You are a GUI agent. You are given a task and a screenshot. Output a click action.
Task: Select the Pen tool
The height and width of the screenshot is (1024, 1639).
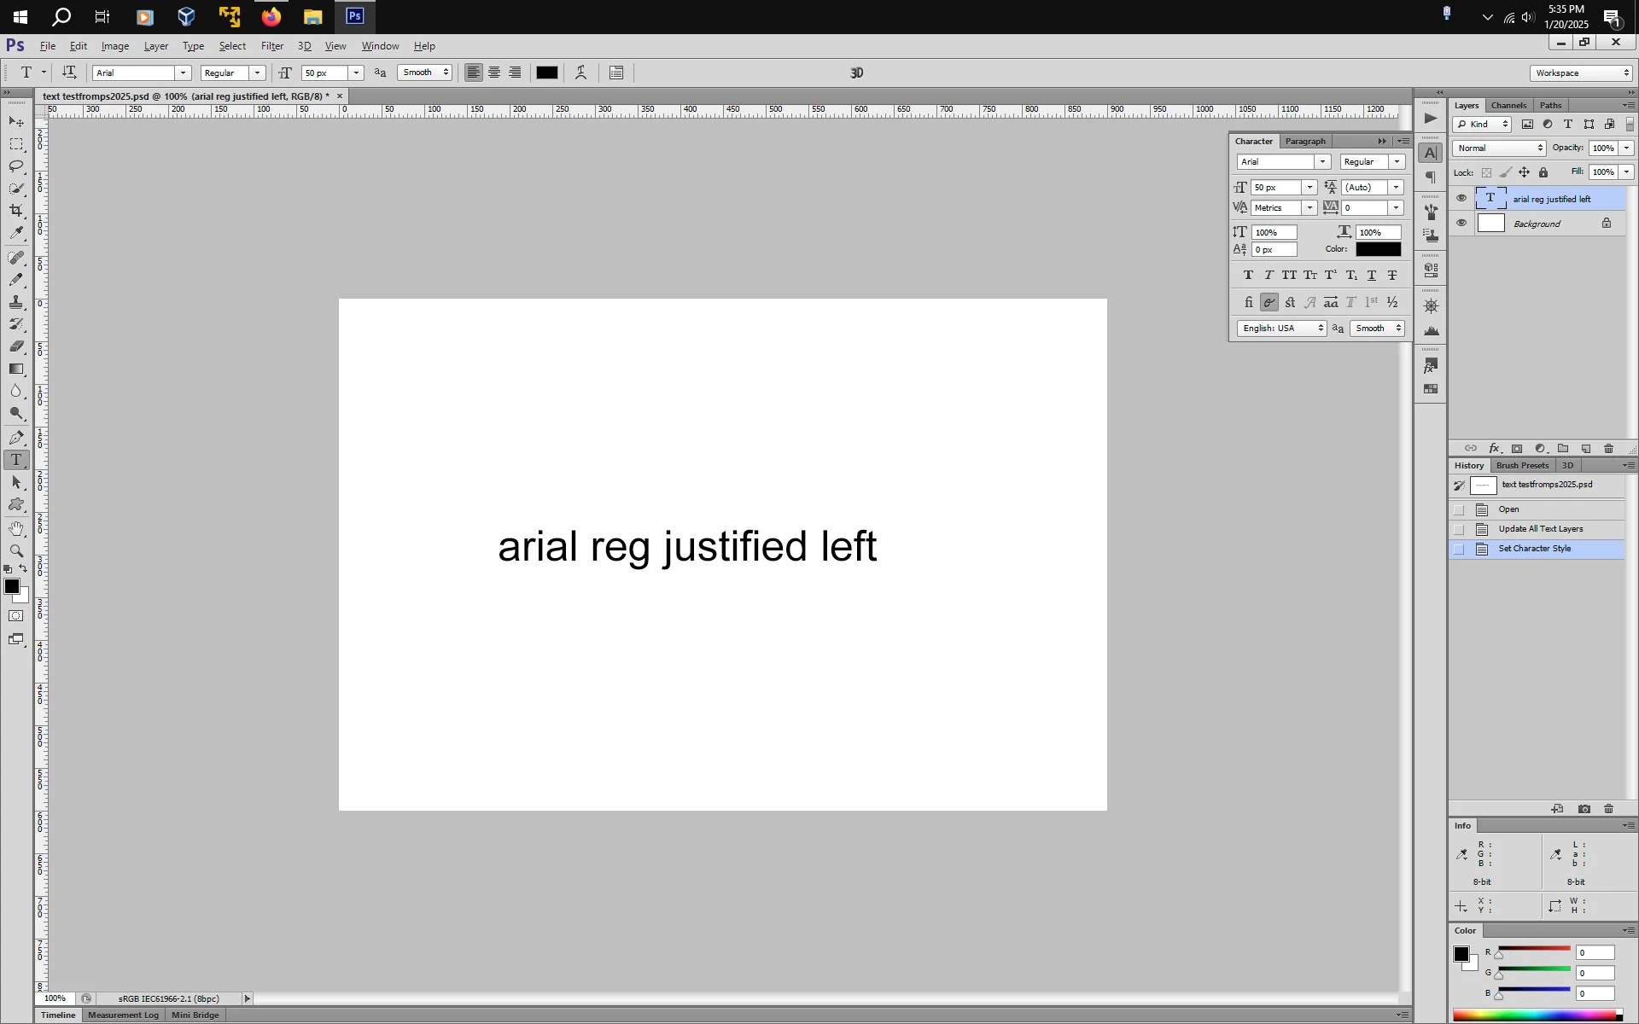coord(16,438)
